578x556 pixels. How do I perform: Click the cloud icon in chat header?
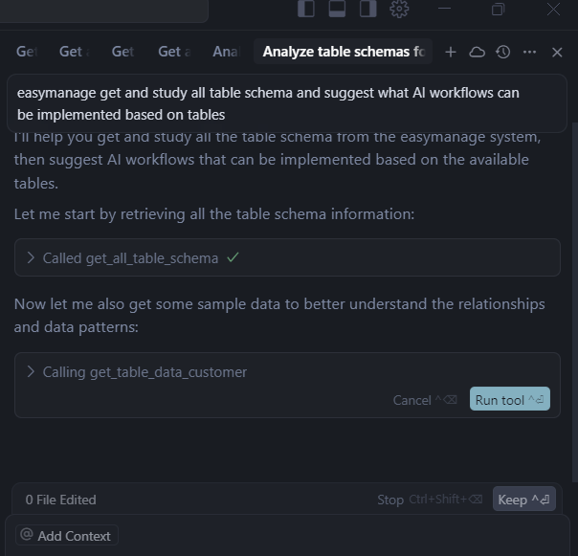tap(477, 52)
